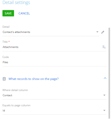Click the Detail settings heading
Viewport: 112px width, 121px height.
(x=16, y=3)
